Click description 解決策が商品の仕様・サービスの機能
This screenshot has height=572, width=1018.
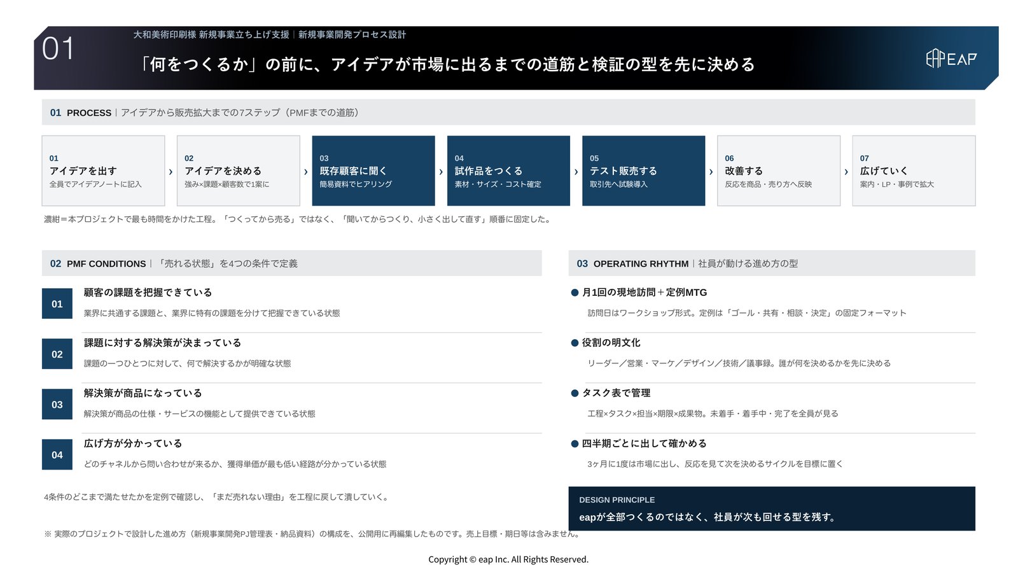[x=200, y=414]
